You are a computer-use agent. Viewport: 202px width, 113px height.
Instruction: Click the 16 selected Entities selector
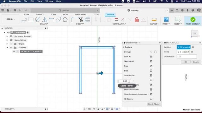[x=183, y=47]
